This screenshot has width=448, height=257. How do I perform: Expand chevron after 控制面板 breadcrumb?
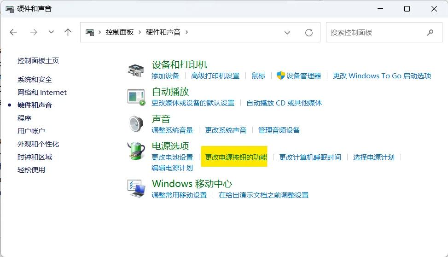click(140, 32)
